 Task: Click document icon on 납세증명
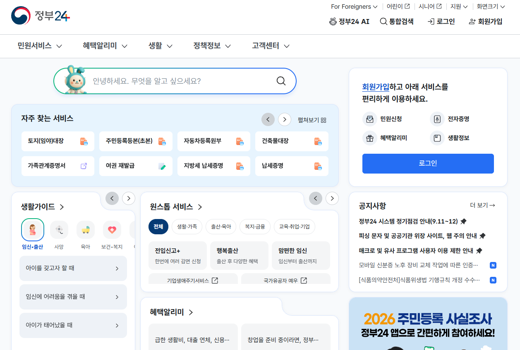pos(318,166)
